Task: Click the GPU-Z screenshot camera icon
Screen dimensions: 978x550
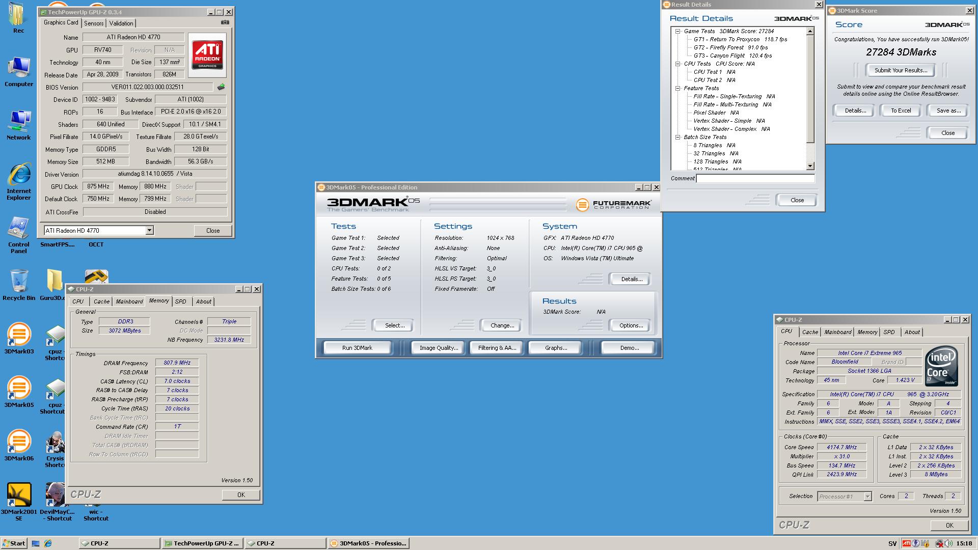Action: click(x=225, y=22)
